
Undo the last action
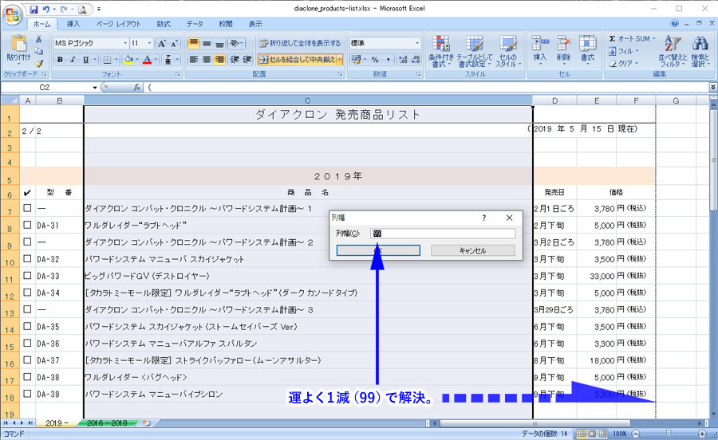45,9
